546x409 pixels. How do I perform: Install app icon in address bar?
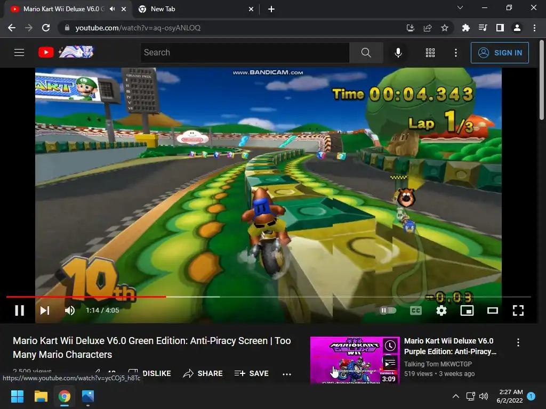[x=411, y=28]
